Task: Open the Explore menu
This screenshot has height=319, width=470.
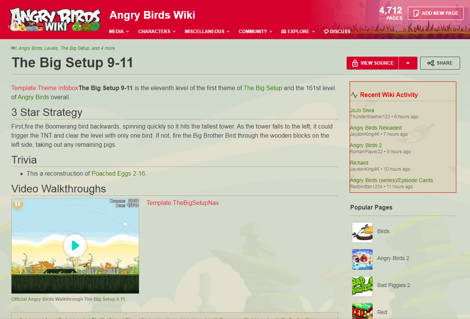Action: (x=298, y=32)
